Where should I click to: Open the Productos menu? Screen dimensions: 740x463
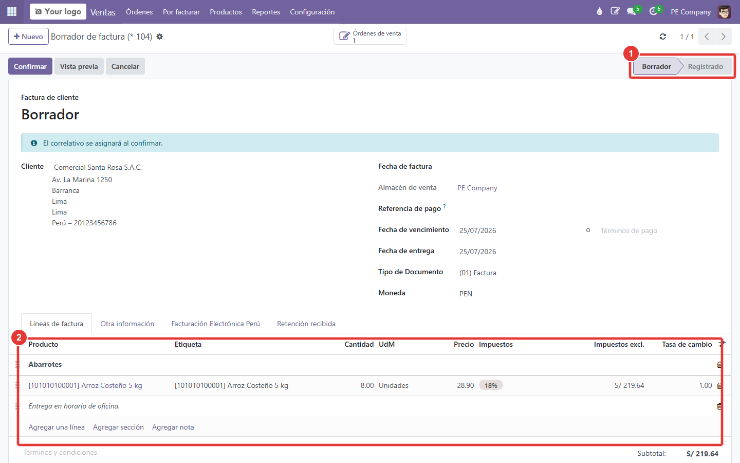tap(226, 12)
